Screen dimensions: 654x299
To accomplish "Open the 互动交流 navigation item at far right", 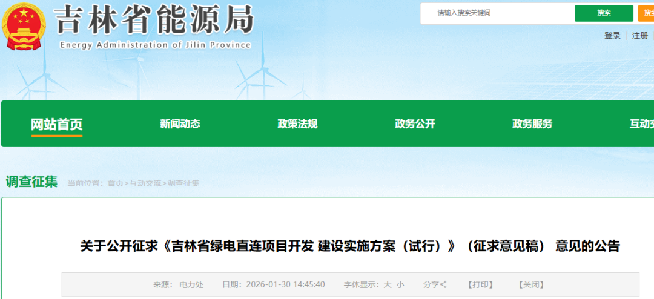I will [642, 124].
